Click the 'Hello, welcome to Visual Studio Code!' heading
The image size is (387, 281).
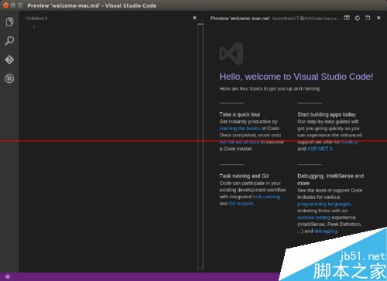pyautogui.click(x=296, y=77)
